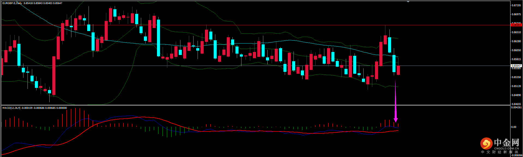
Task: Click the MACD(12,26,9) indicator label
Action: coord(11,108)
